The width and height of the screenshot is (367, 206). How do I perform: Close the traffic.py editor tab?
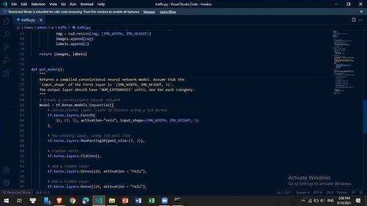click(41, 20)
